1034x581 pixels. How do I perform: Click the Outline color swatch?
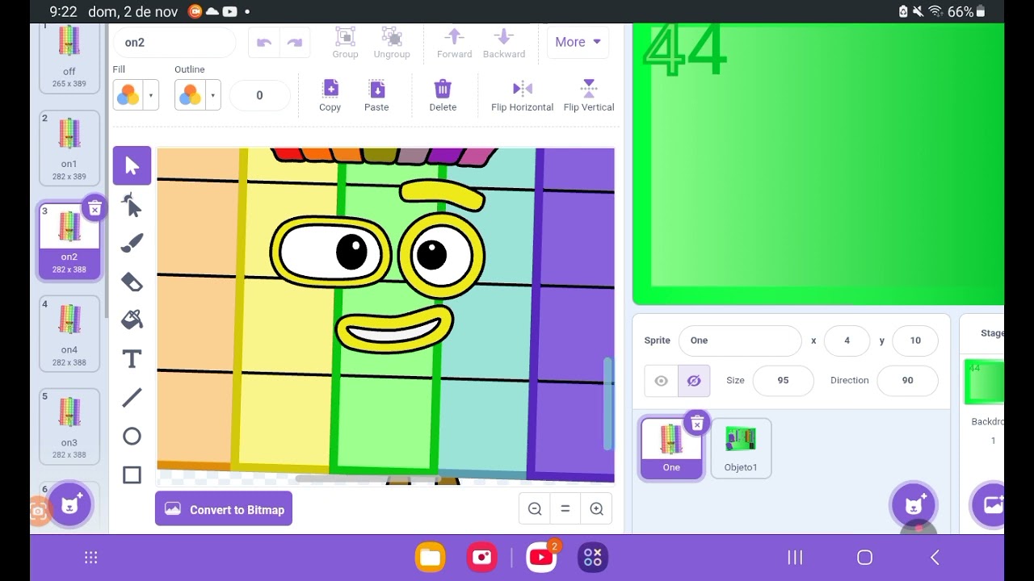point(190,95)
